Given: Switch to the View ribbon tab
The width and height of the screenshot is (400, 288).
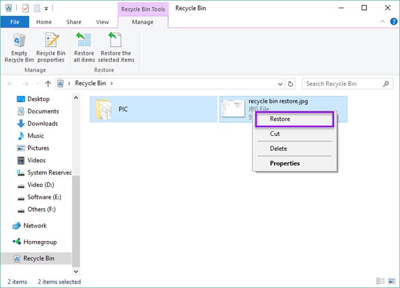Looking at the screenshot, I should click(102, 22).
